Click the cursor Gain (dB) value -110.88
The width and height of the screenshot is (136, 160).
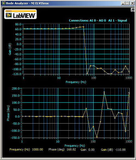click(120, 150)
